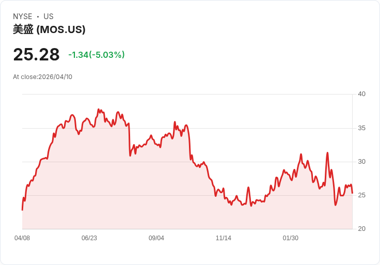Click the 01/30 date on the time axis

pos(291,238)
